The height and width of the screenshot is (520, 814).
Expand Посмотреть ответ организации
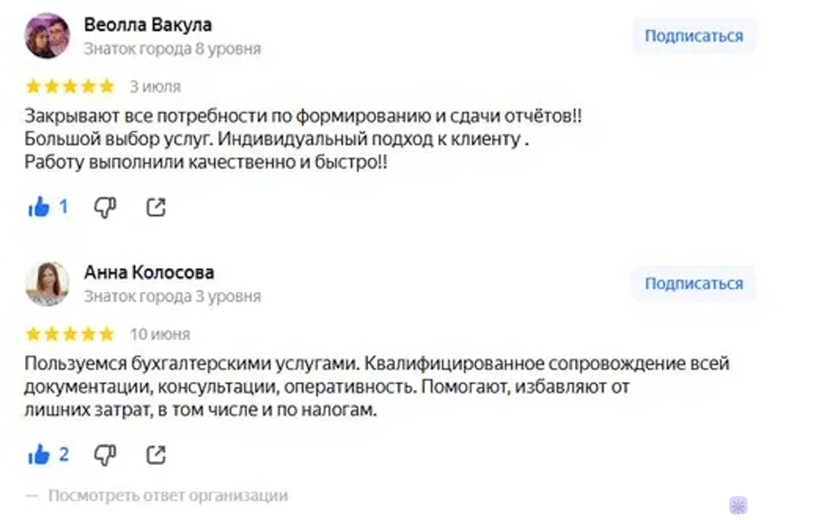click(x=168, y=496)
